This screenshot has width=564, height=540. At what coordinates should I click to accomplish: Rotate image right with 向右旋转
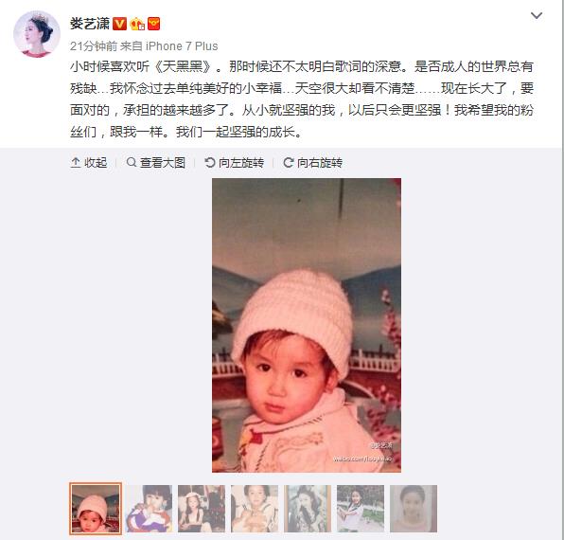312,163
